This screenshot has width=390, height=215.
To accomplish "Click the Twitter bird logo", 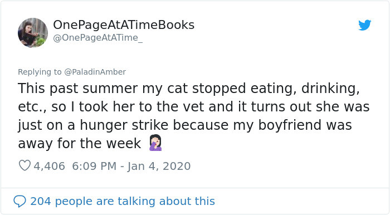I will coord(364,25).
